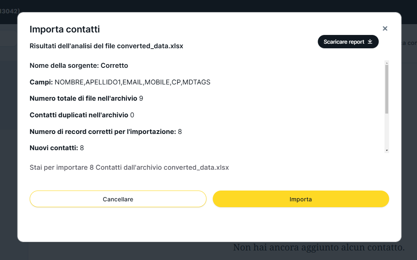This screenshot has width=417, height=260.
Task: Click the background Non hai ancora aggiunto text
Action: (x=319, y=248)
